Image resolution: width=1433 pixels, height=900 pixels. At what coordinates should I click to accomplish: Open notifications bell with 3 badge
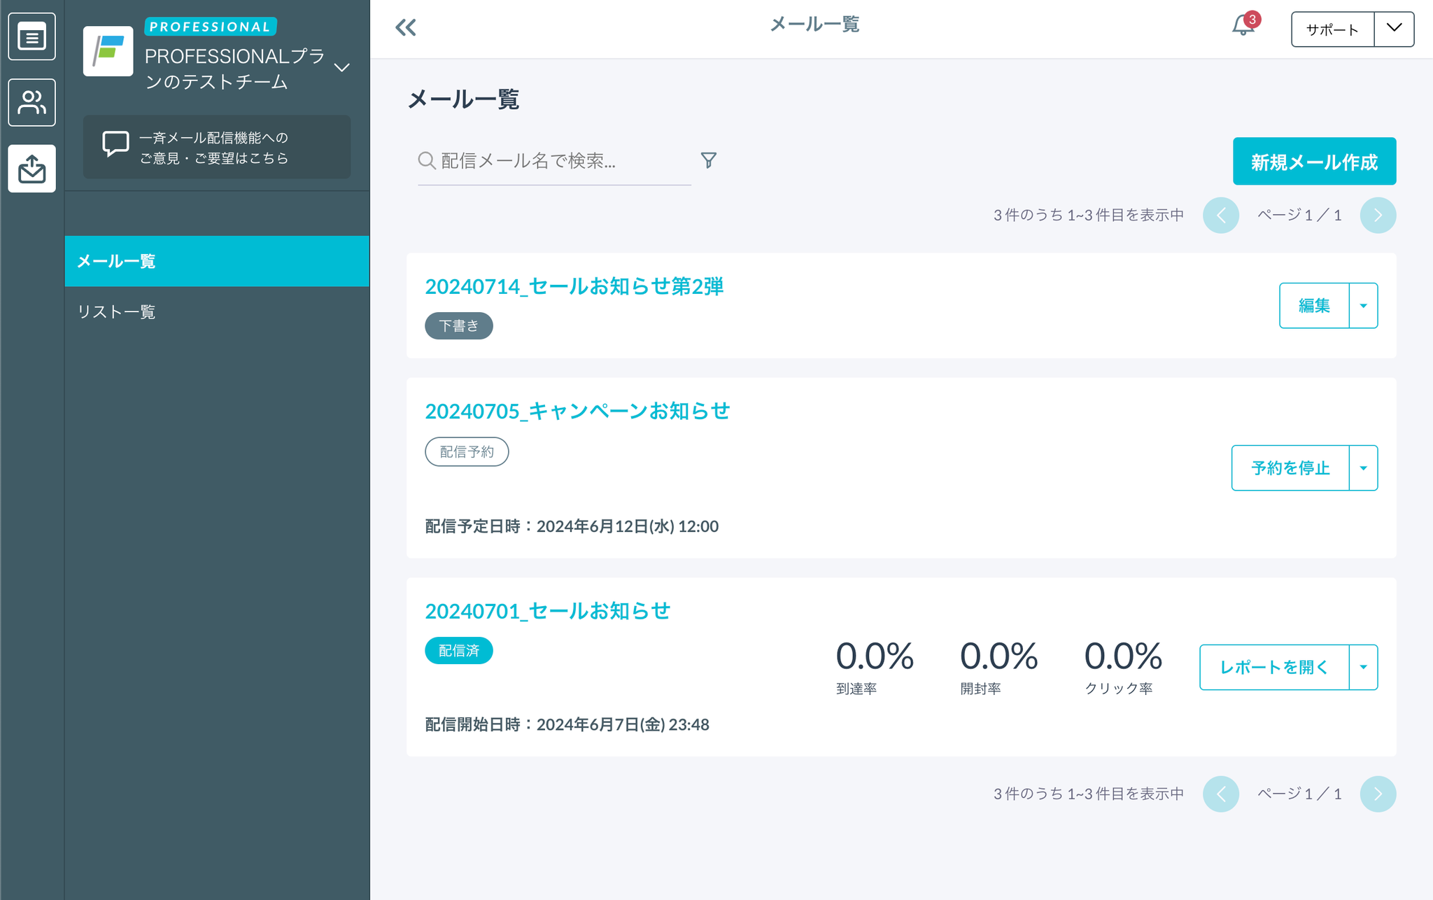pos(1243,26)
